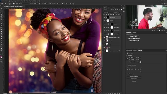The image size is (167, 94).
Task: Select the Hand tool
Action: [x=1, y=49]
